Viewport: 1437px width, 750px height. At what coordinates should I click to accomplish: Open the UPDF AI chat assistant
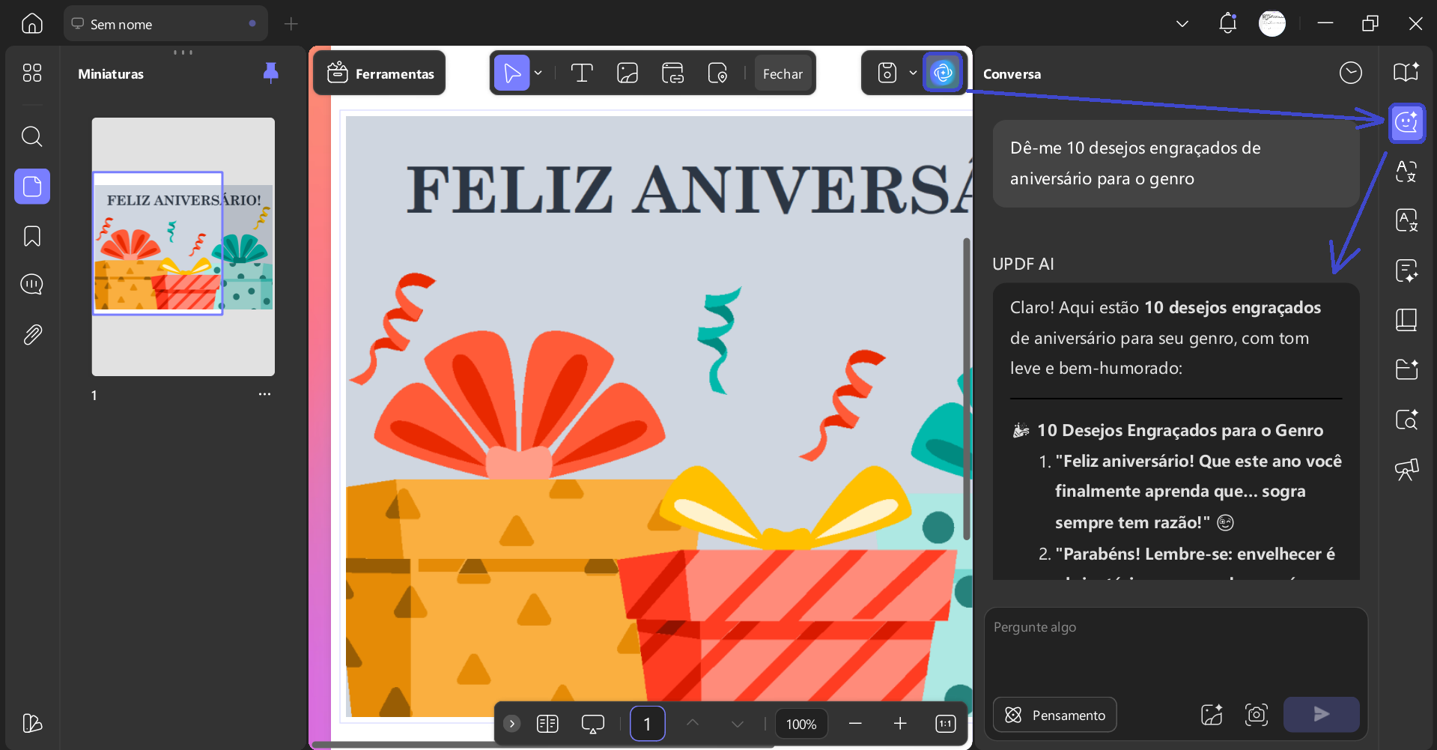tap(1407, 123)
